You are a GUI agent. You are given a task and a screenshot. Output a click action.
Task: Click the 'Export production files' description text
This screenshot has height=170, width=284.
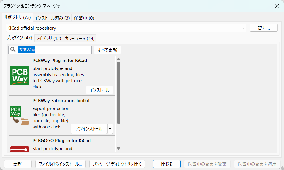click(x=51, y=118)
